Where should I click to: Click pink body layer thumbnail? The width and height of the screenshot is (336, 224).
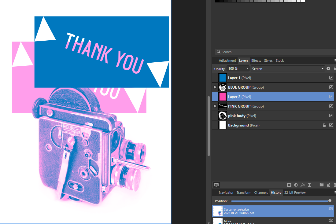pyautogui.click(x=223, y=116)
